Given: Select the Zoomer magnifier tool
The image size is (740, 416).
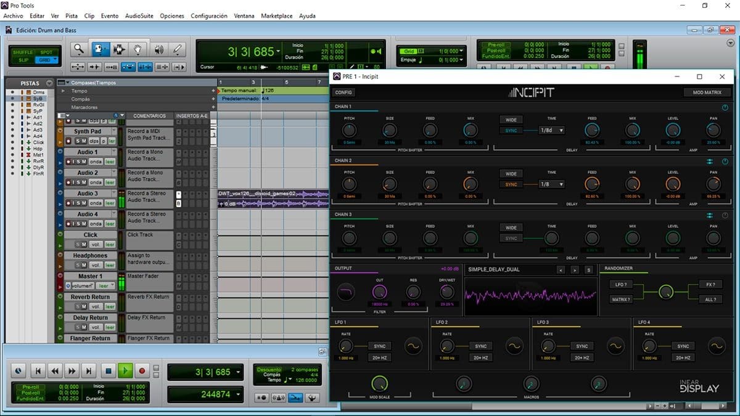Looking at the screenshot, I should [78, 49].
